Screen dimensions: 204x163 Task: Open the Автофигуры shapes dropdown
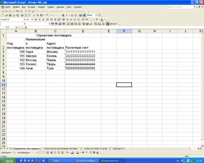(x=24, y=153)
